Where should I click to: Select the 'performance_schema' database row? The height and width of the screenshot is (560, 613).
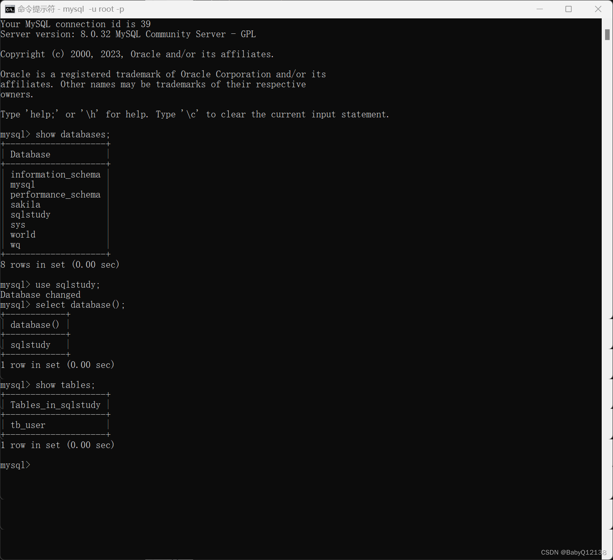pos(56,195)
